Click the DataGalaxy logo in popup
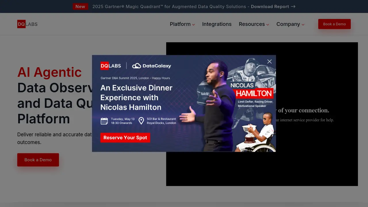This screenshot has width=368, height=207. pos(152,66)
